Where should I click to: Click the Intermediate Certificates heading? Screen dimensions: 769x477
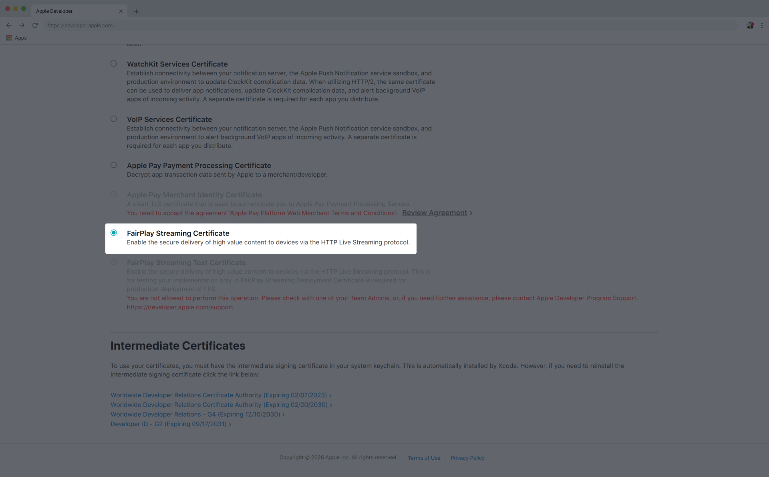(178, 346)
